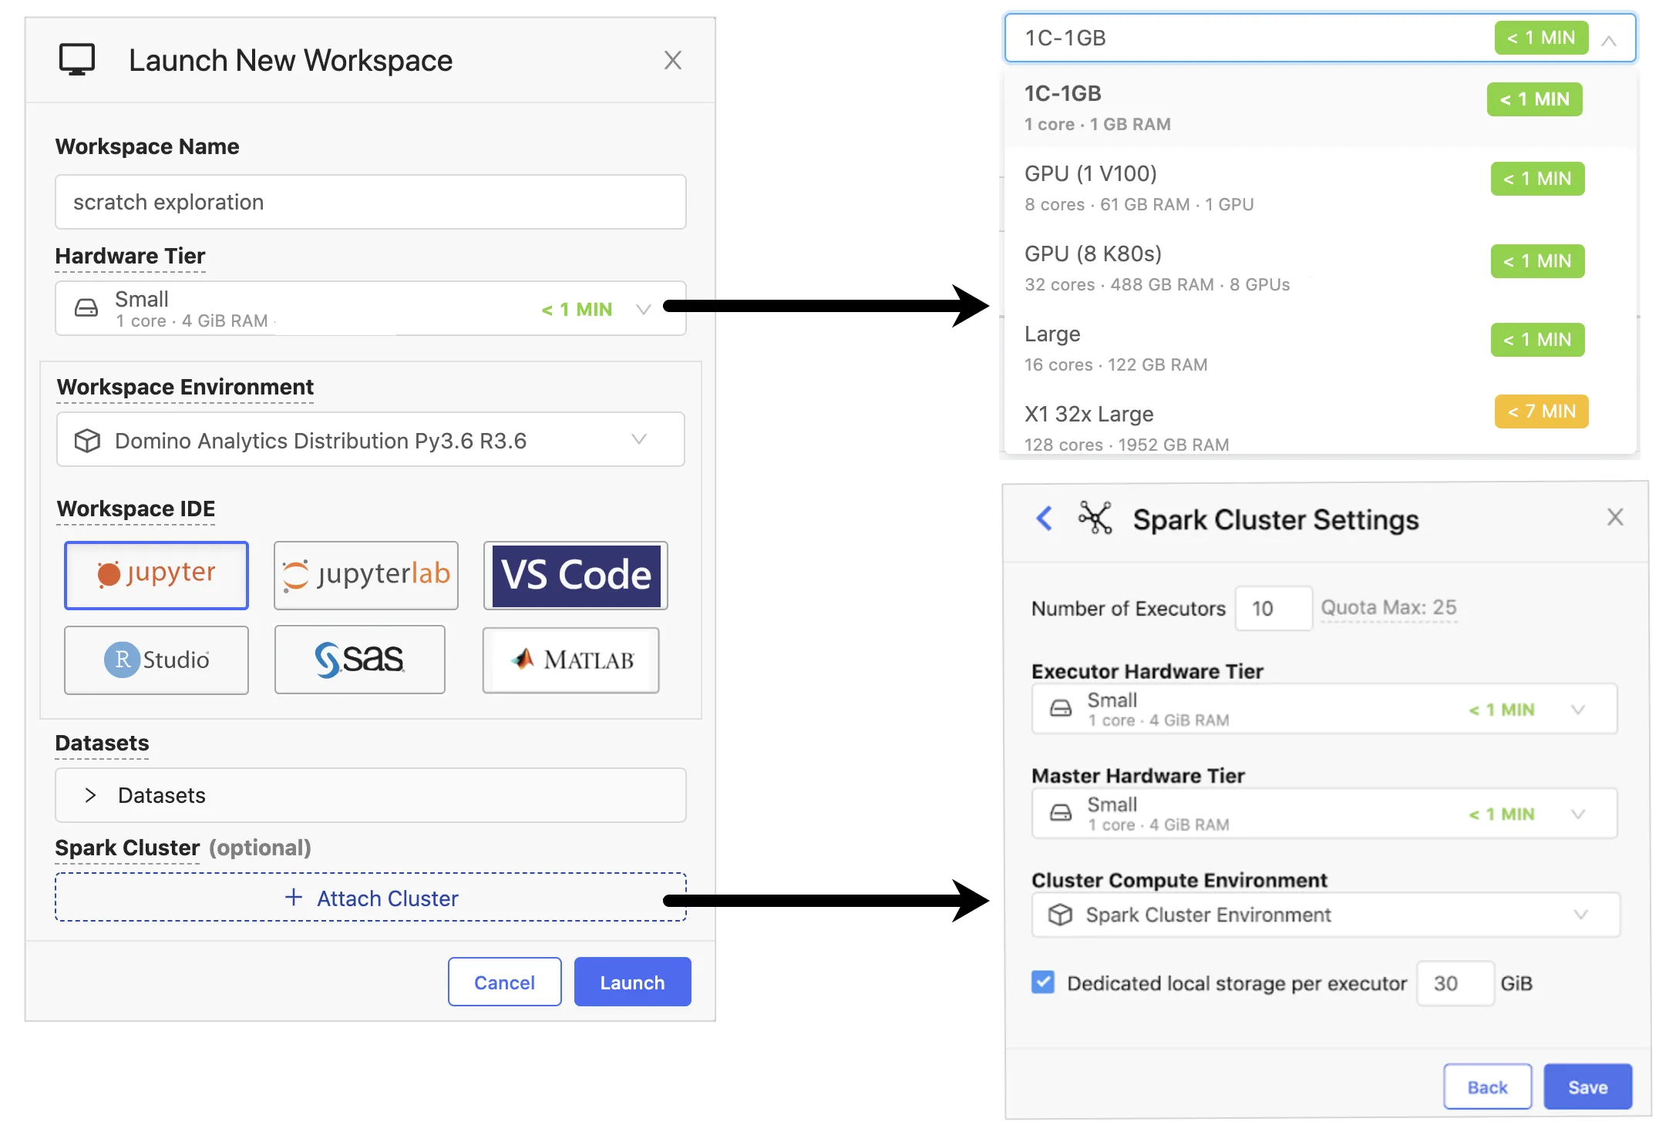Uncheck Dedicated local storage per executor
Image resolution: width=1669 pixels, height=1135 pixels.
click(x=1042, y=982)
